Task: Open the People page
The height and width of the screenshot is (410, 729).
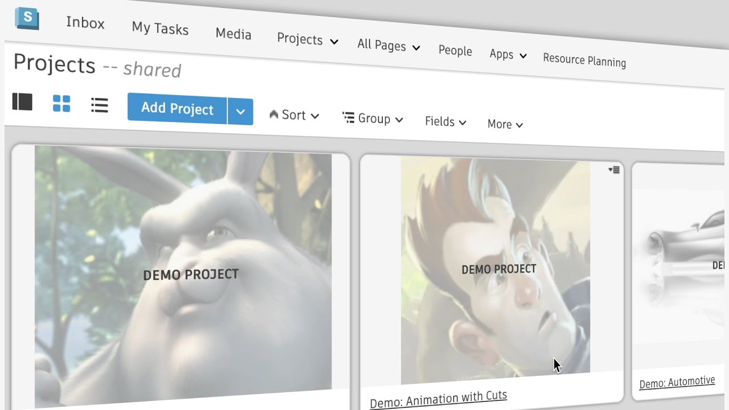Action: click(455, 51)
